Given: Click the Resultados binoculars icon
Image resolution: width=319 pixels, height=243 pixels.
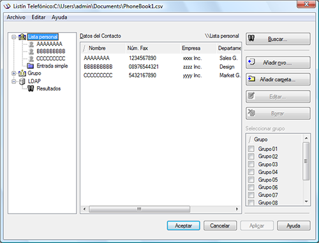Looking at the screenshot, I should (x=31, y=89).
